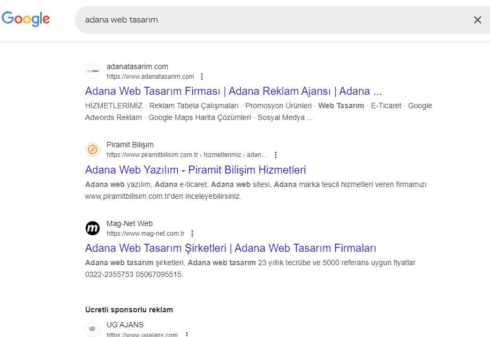Open the "Adana Web Tasarım Firması" result
Screen dimensions: 490x337
pos(233,91)
